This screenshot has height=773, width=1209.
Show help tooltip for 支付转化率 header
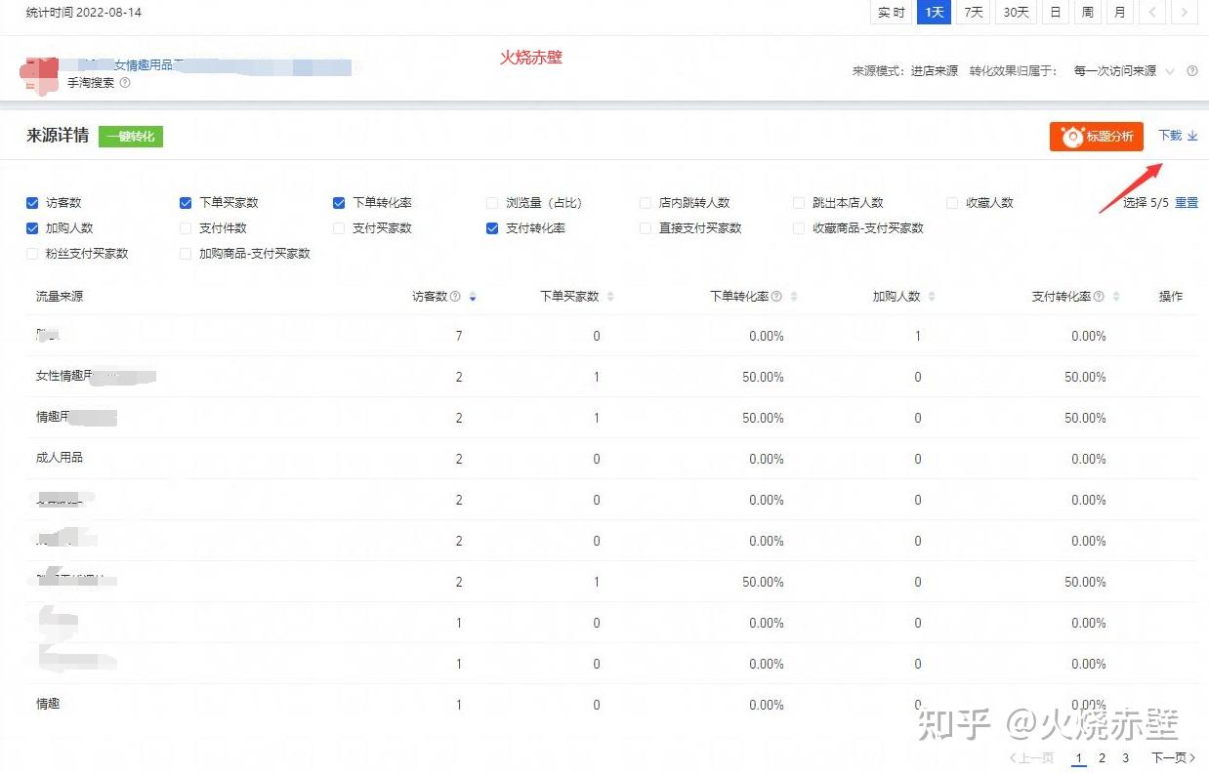(x=1099, y=297)
